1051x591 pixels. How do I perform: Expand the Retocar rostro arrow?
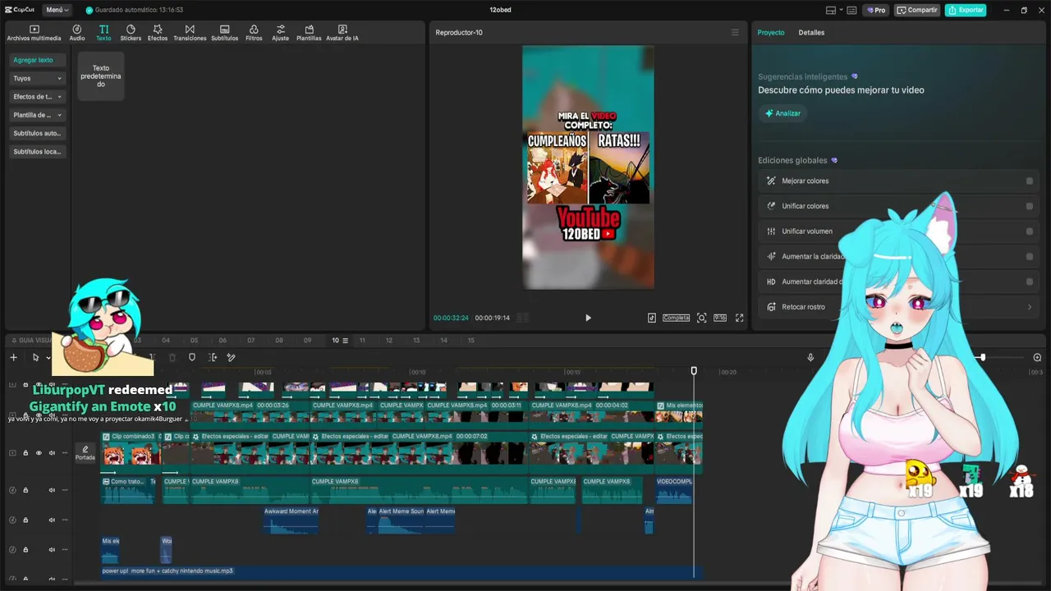(1030, 307)
